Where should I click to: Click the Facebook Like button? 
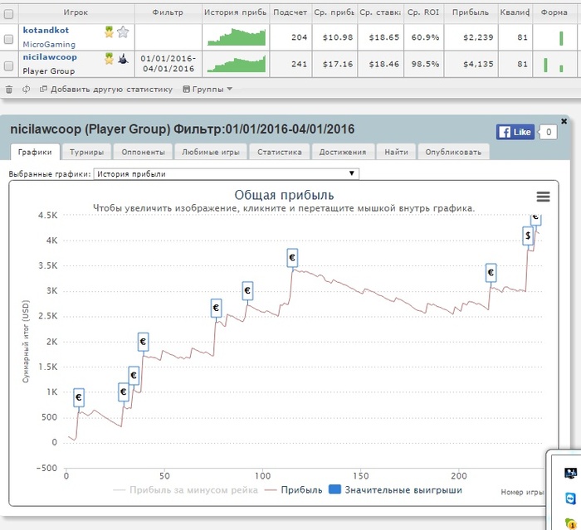515,132
